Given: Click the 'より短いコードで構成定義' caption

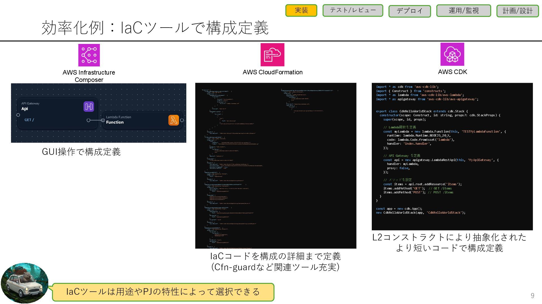Looking at the screenshot, I should pyautogui.click(x=449, y=248).
